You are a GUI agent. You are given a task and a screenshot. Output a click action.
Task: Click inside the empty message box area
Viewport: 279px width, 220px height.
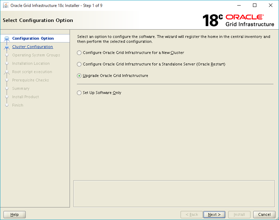tap(174, 194)
